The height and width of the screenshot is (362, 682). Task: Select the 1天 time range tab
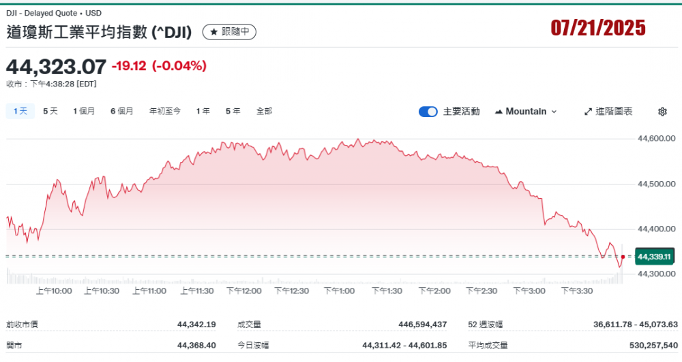20,111
